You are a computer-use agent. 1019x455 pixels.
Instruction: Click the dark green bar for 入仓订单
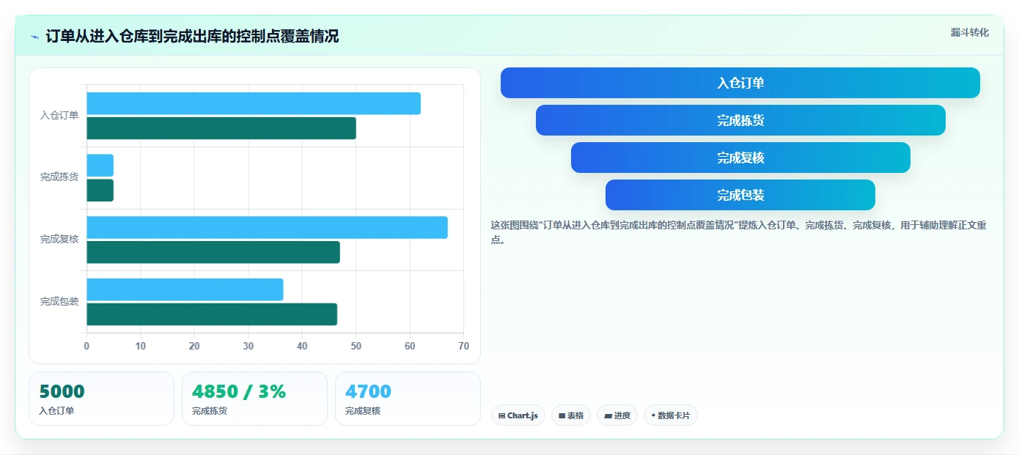[221, 128]
